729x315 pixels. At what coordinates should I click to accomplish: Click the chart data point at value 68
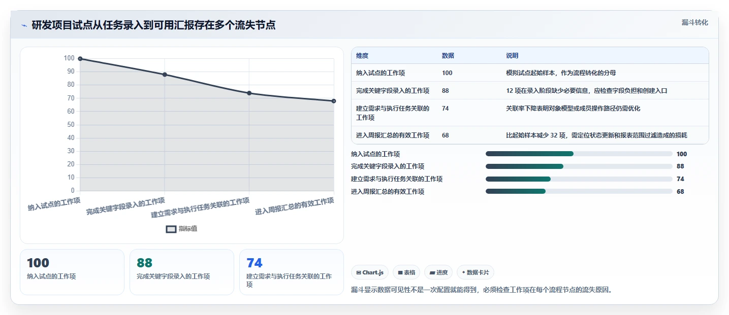click(x=334, y=101)
